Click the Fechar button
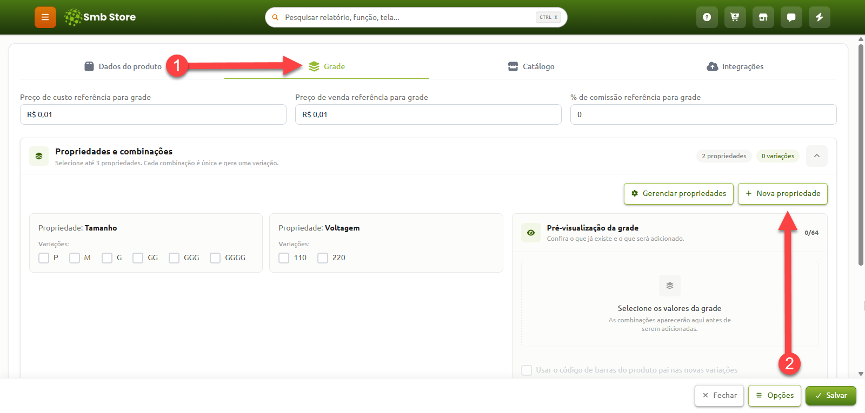 click(720, 396)
